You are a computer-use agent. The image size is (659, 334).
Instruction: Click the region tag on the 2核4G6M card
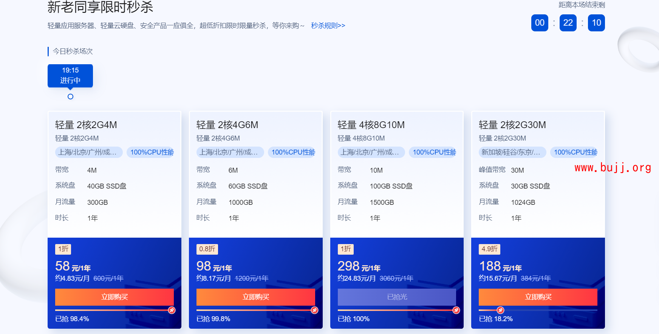pos(230,152)
